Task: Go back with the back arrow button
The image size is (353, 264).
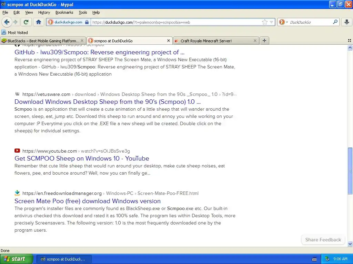Action: [x=7, y=22]
